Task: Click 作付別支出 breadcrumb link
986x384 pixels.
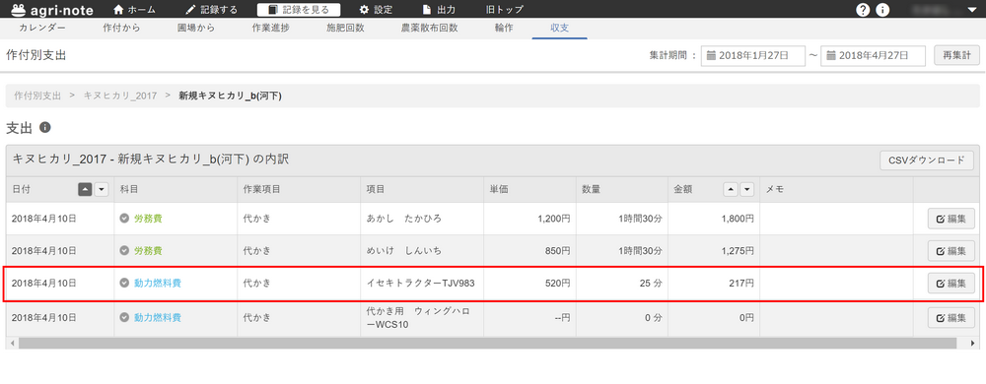Action: (x=37, y=96)
